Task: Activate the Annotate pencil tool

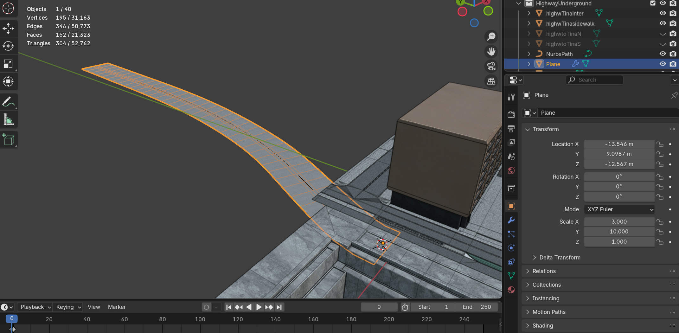Action: [x=8, y=102]
